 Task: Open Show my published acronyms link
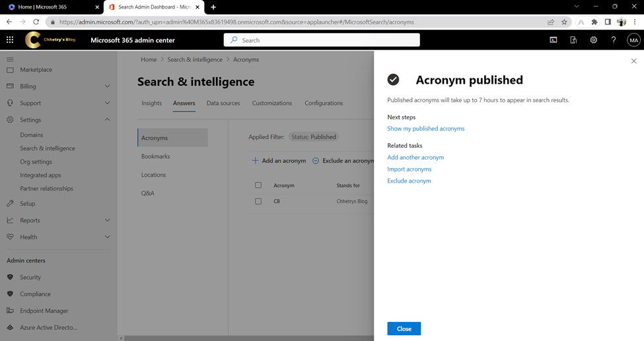pos(425,129)
